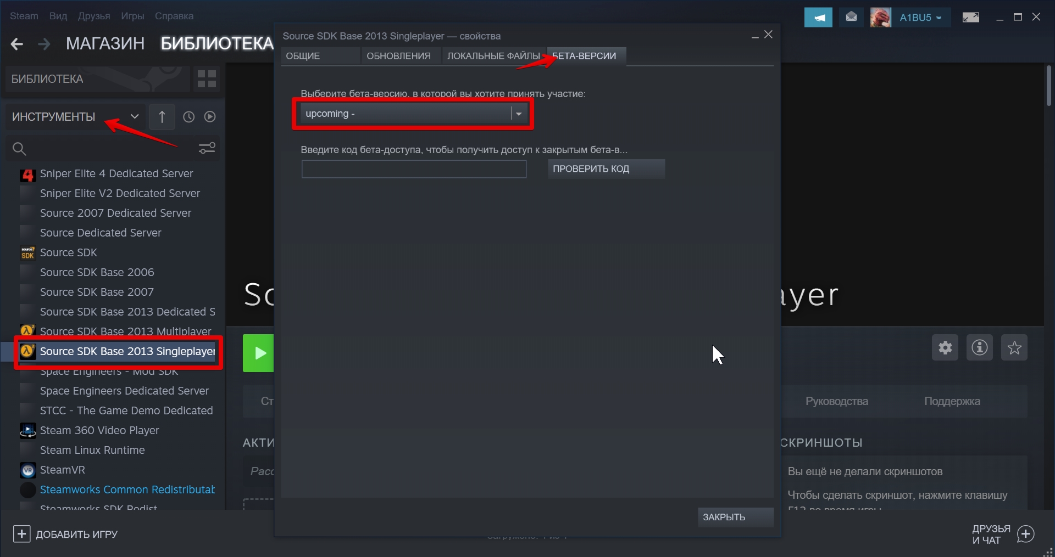
Task: Switch to Big Picture mode icon
Action: [971, 18]
